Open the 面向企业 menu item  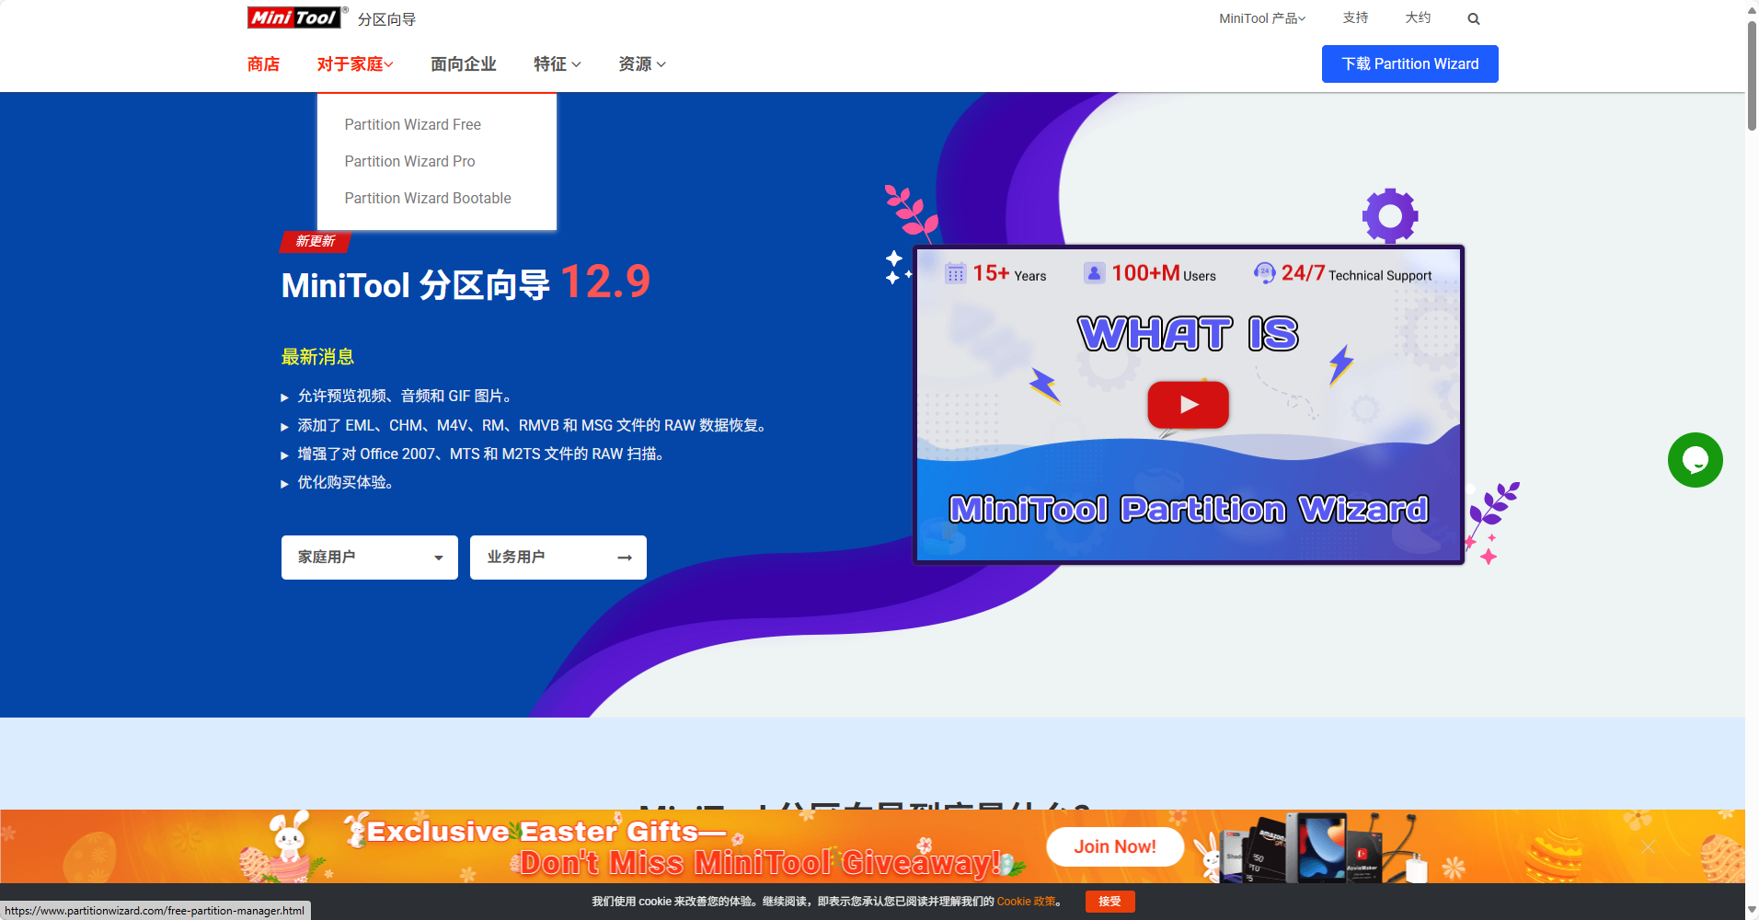(464, 64)
